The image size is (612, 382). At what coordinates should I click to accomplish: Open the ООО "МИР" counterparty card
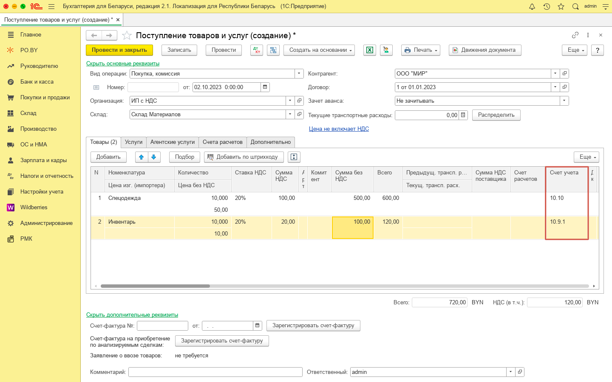pos(564,73)
